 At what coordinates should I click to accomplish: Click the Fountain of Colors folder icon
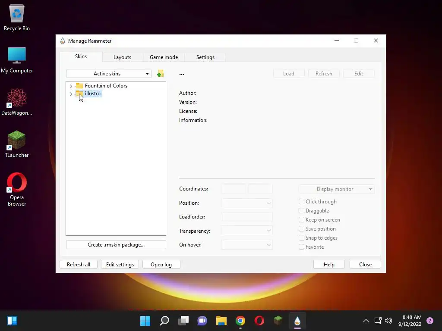point(79,86)
